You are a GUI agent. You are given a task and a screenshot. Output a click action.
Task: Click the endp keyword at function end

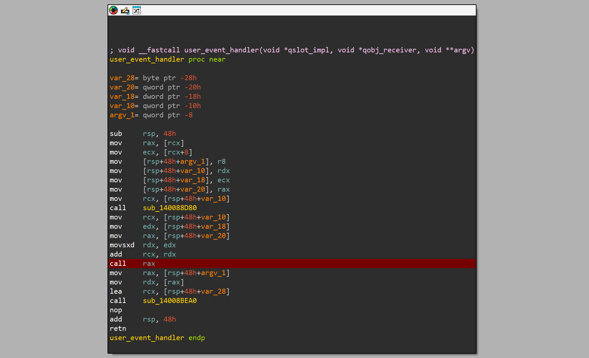tap(196, 338)
